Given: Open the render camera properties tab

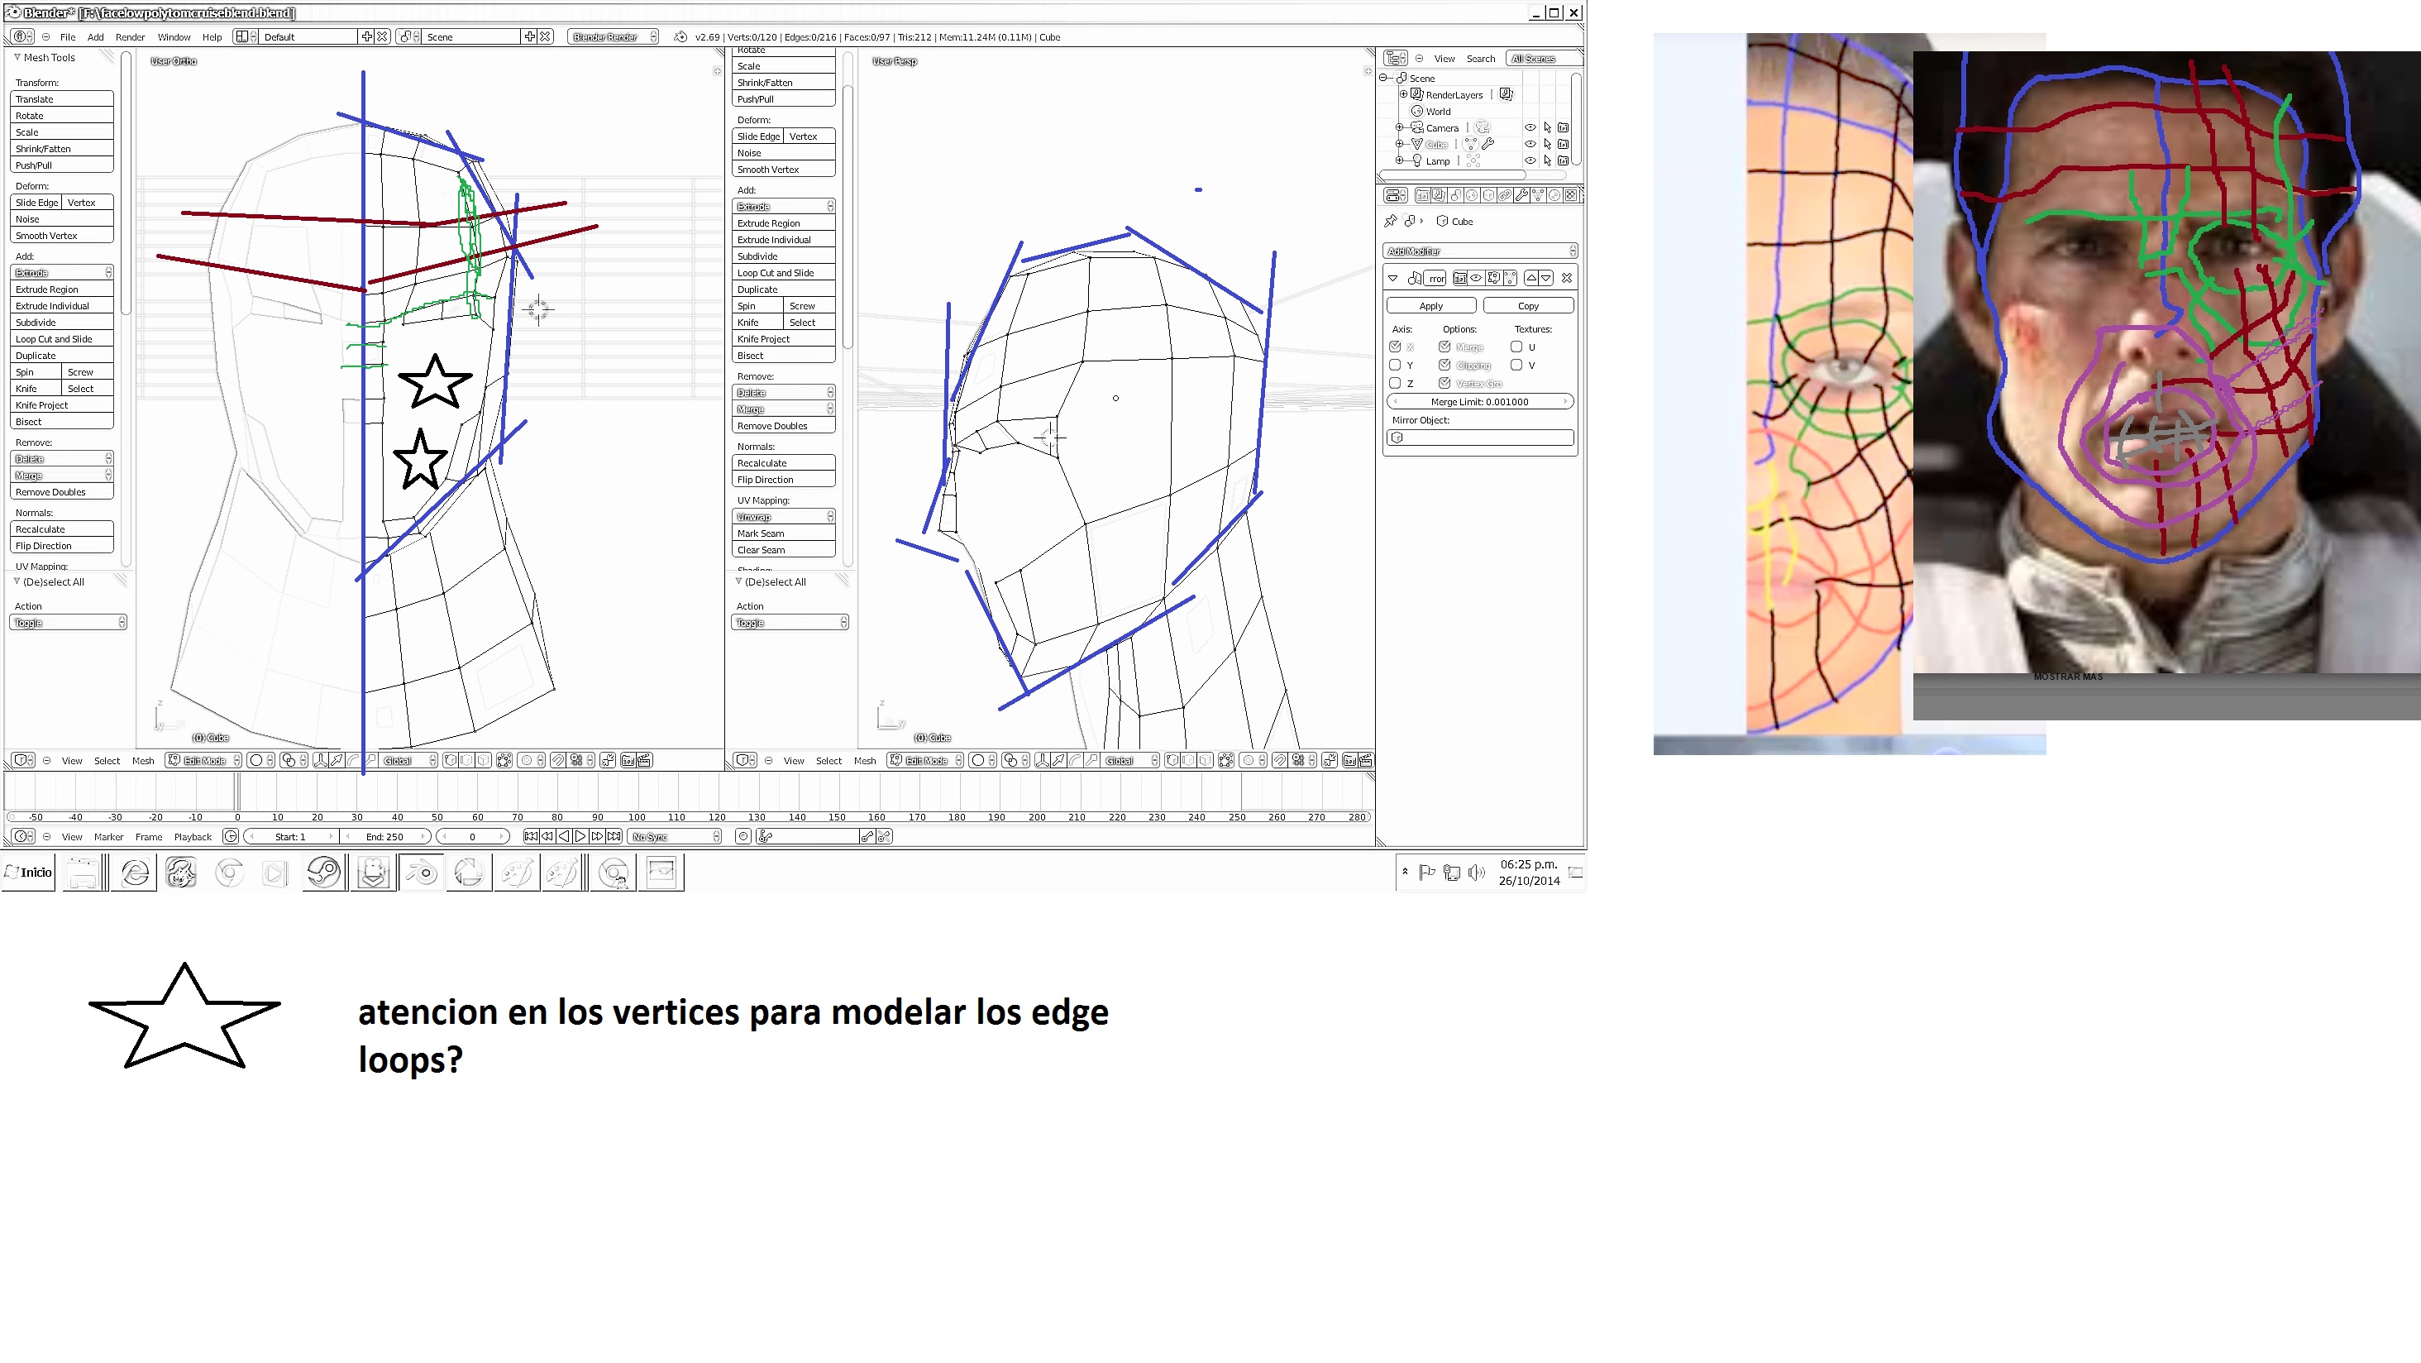Looking at the screenshot, I should [1423, 195].
